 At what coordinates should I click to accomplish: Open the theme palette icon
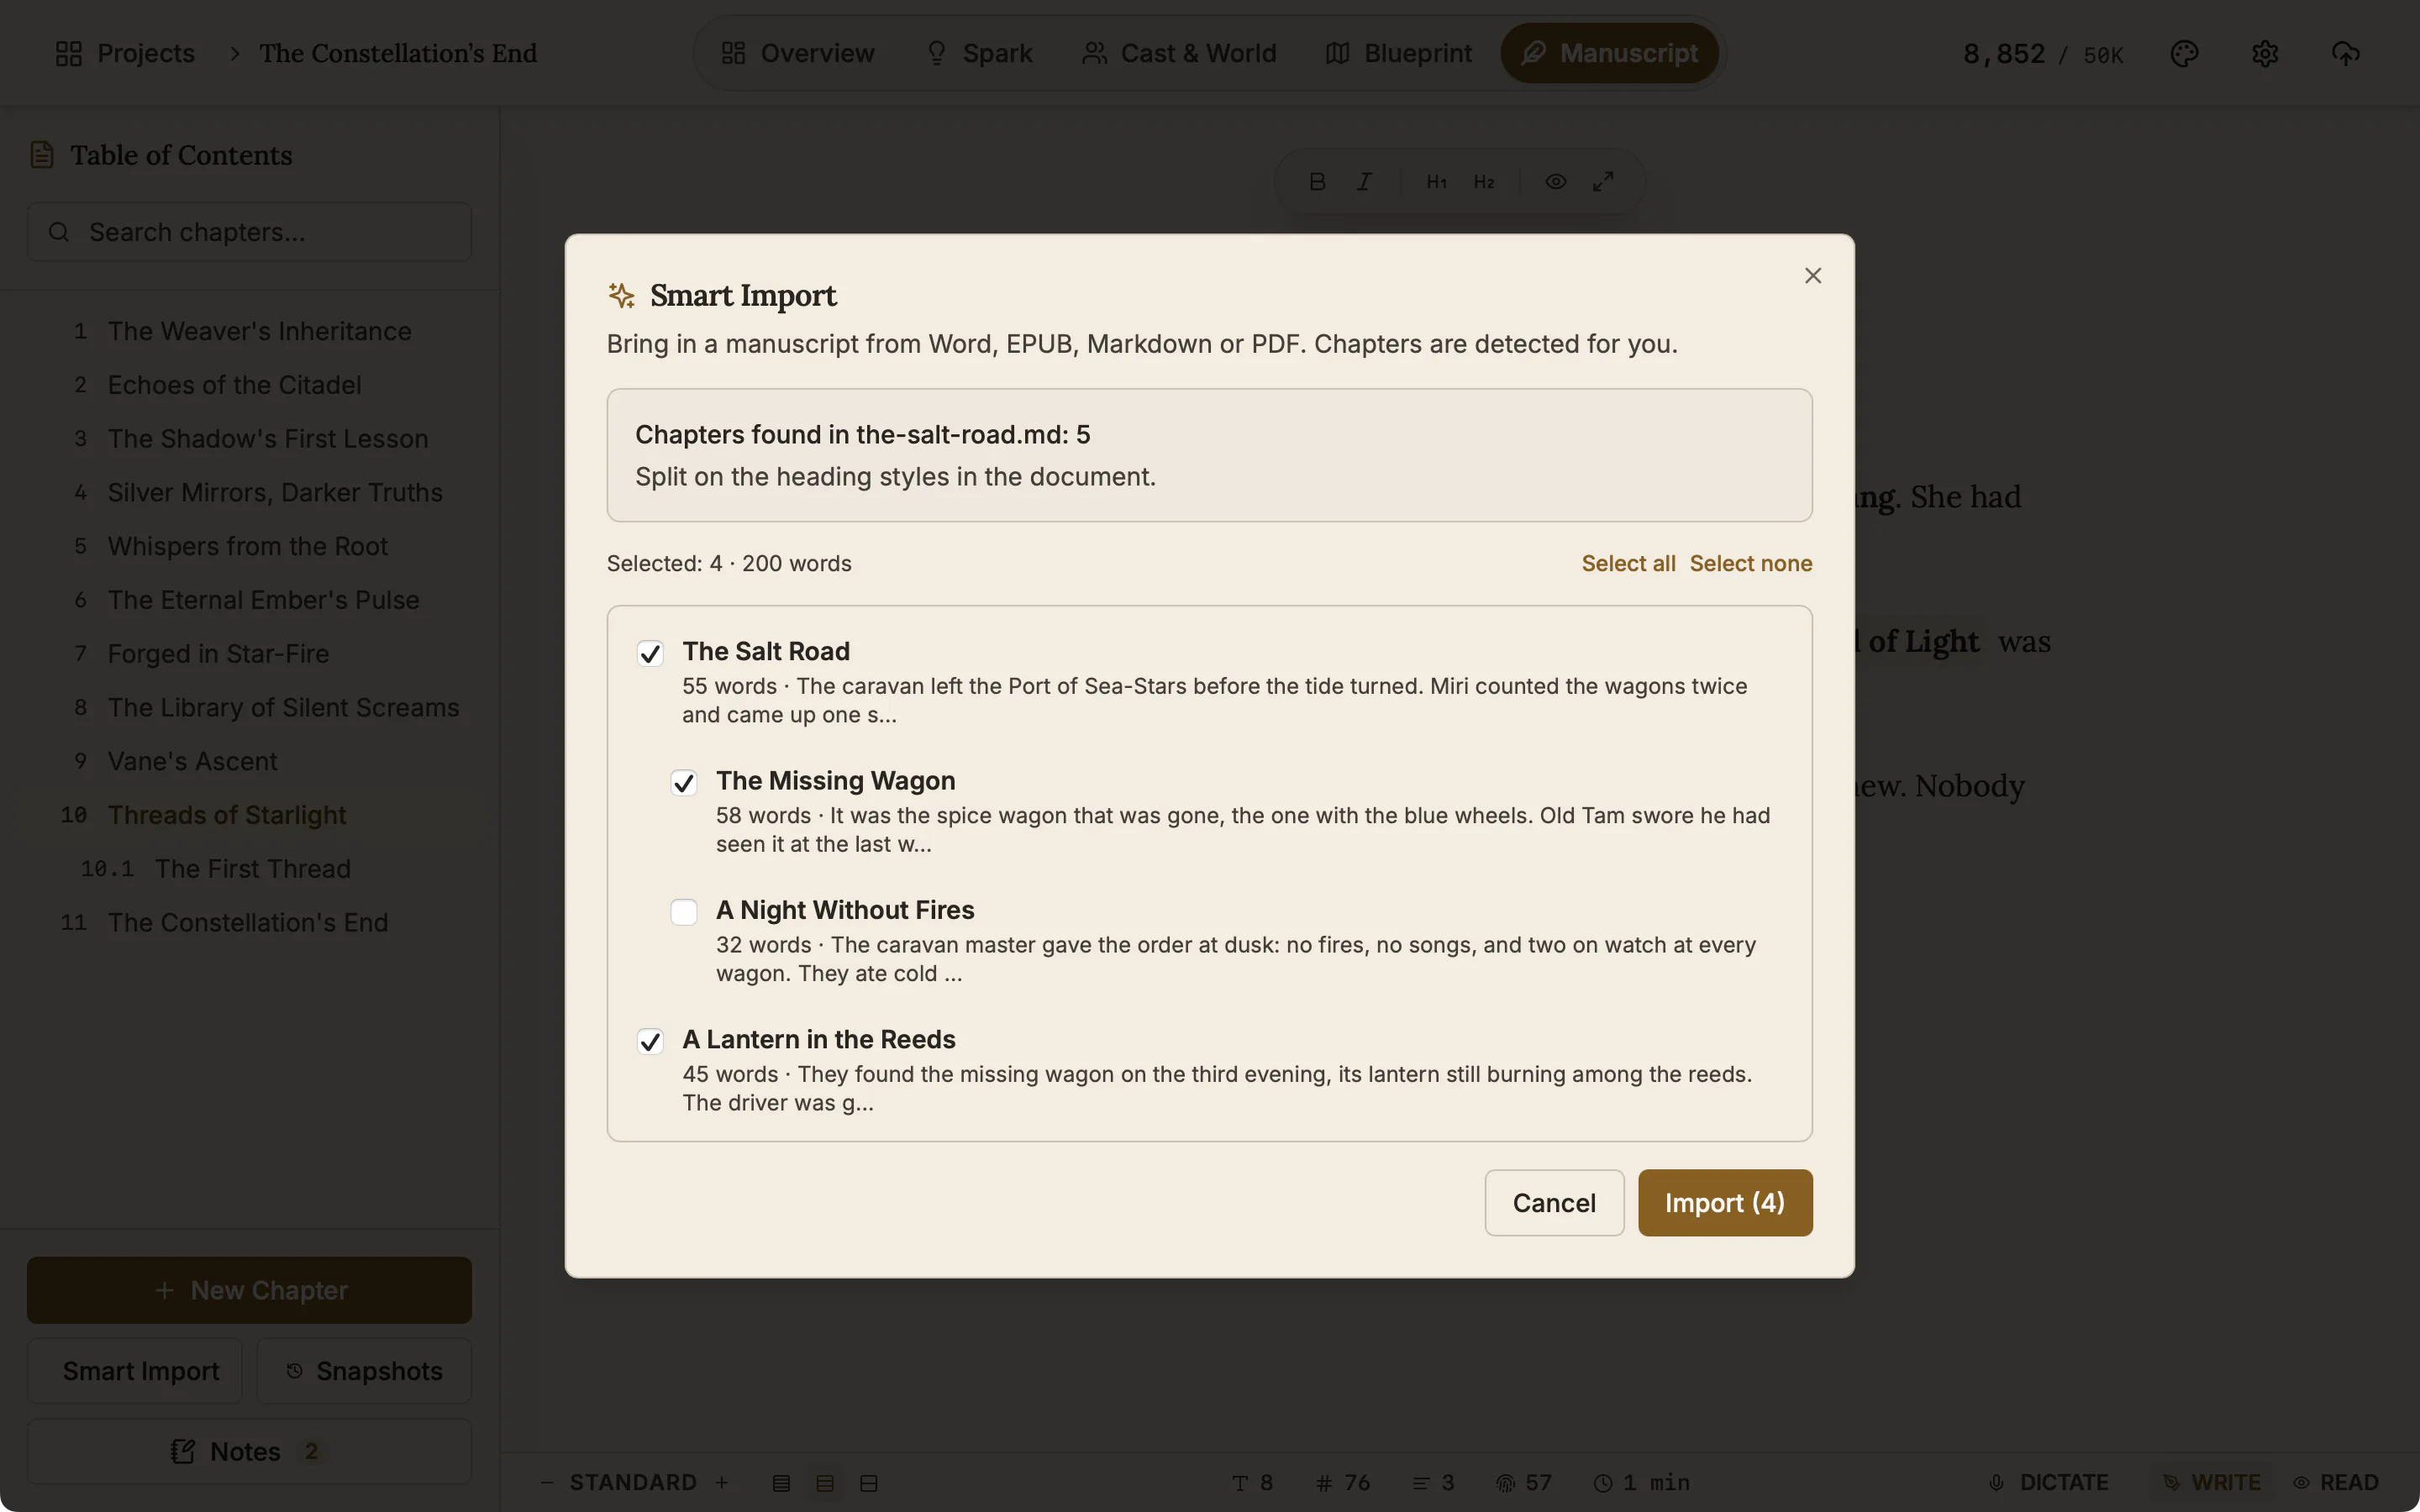[x=2184, y=53]
